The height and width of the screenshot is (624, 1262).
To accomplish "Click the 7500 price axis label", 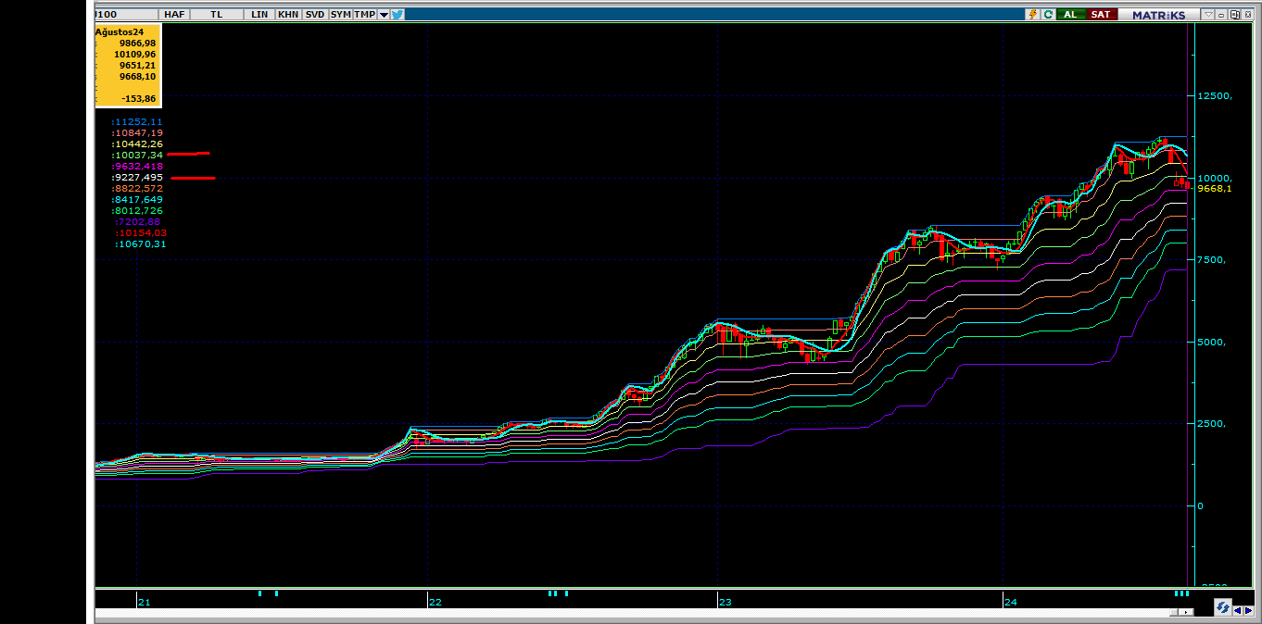I will tap(1213, 260).
